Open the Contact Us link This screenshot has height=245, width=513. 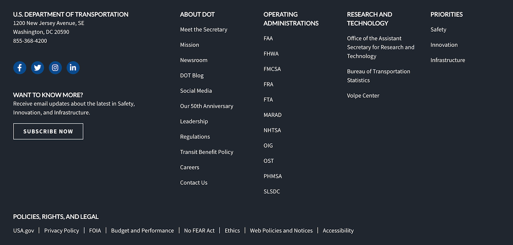[x=194, y=182]
